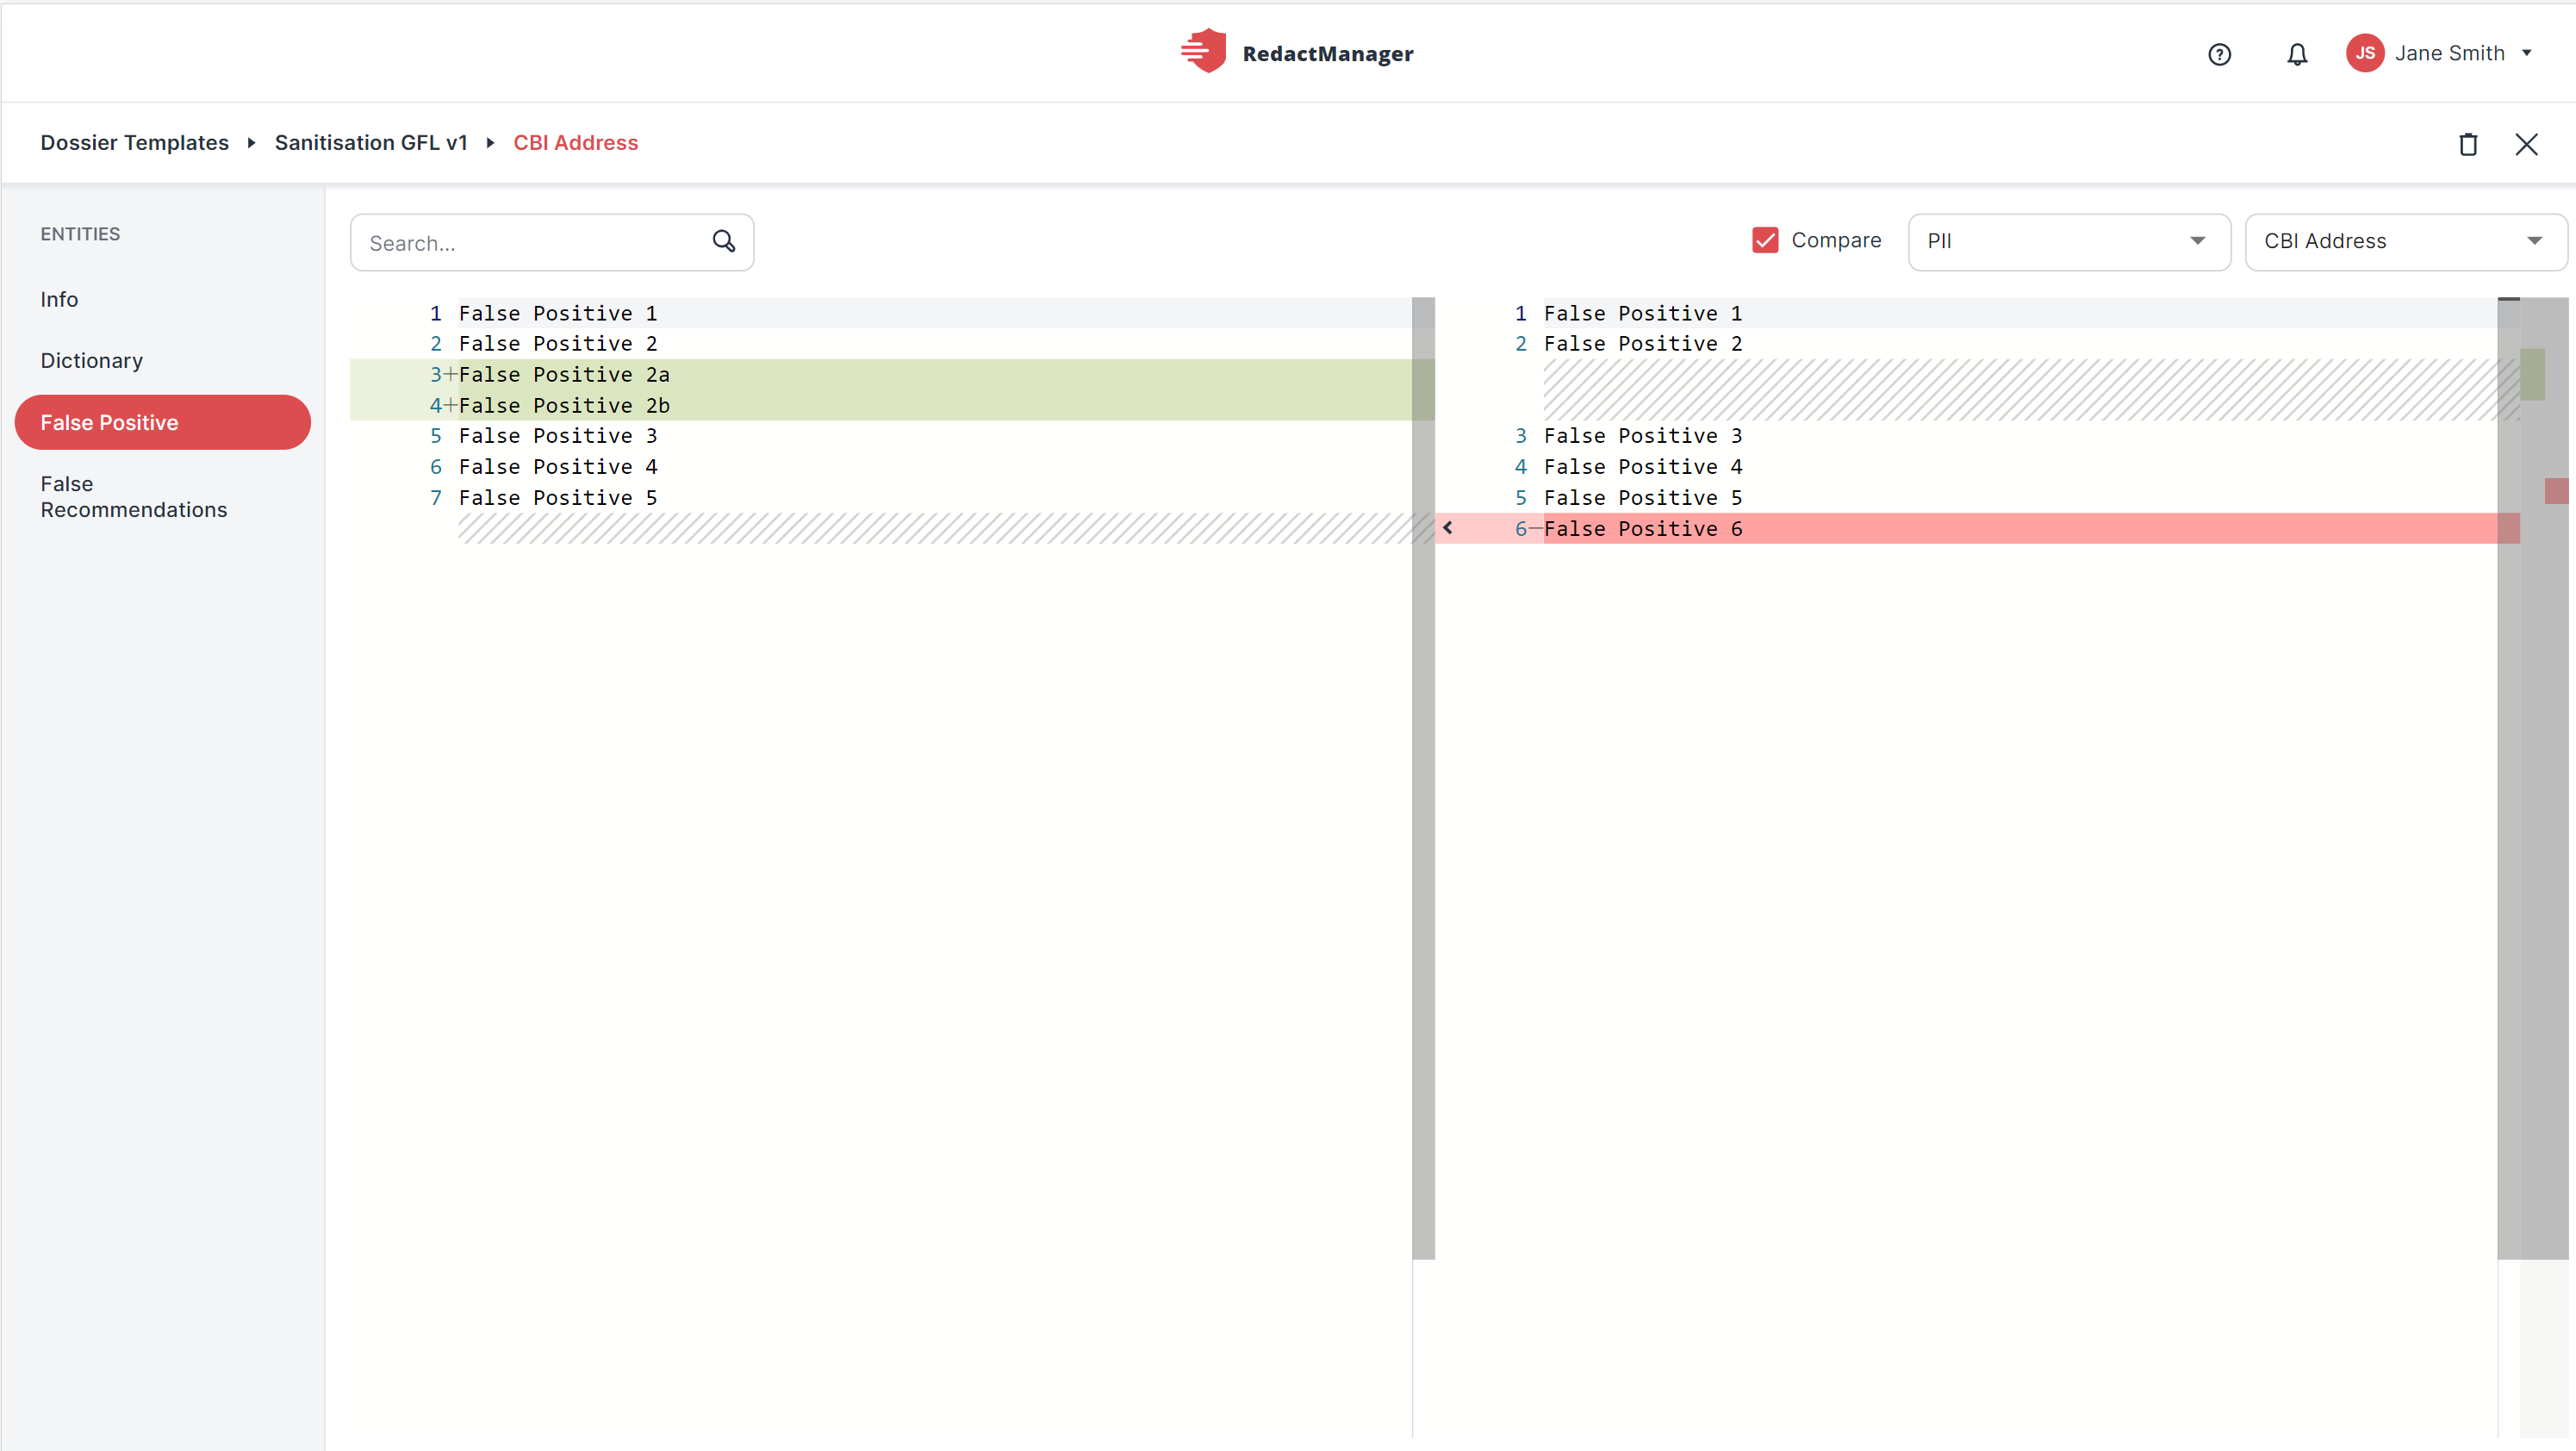Click the CBI Address breadcrumb
This screenshot has height=1451, width=2576.
coord(575,142)
